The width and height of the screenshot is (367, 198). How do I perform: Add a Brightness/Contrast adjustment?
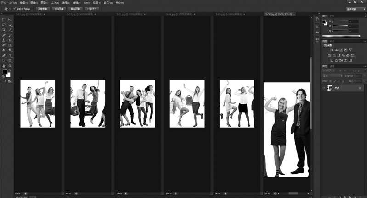[332, 50]
